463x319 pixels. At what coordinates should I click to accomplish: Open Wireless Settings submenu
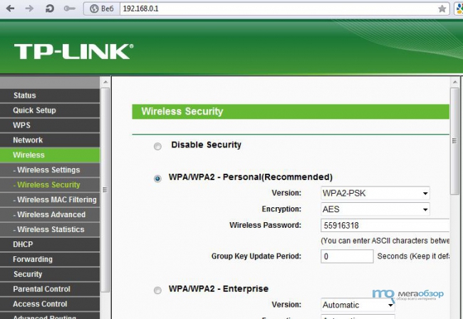pos(50,170)
